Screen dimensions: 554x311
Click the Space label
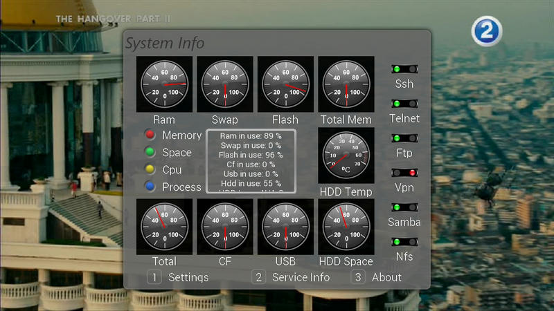point(177,153)
